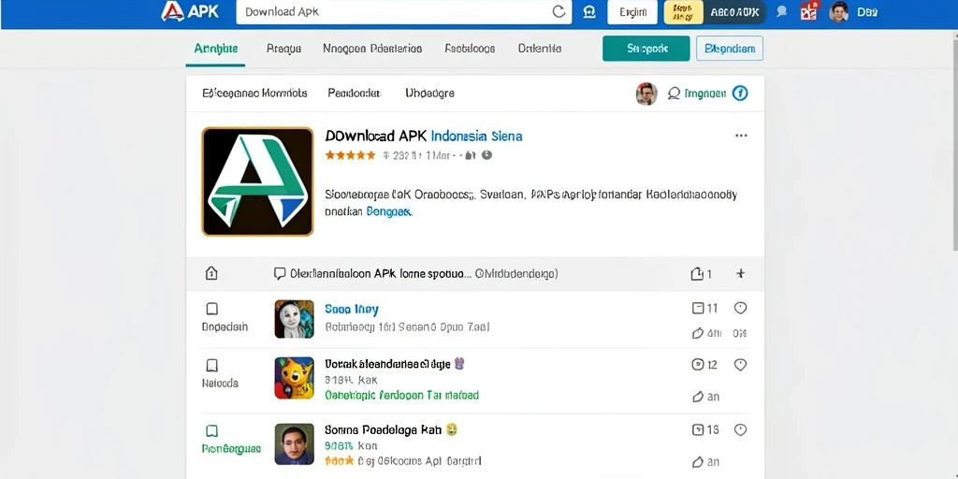Tick the Neiodda row checkbox
958x479 pixels.
212,366
